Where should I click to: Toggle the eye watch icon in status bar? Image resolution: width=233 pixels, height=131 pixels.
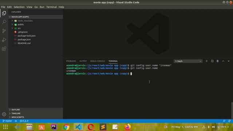point(16,121)
